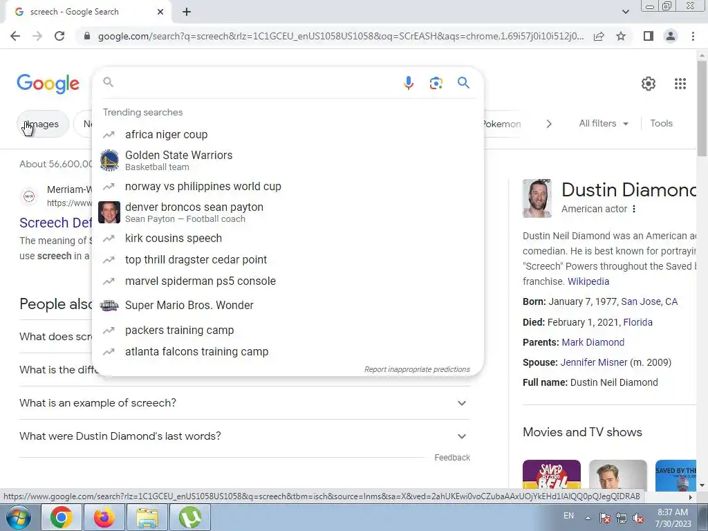Bookmark this tab with the star icon
708x531 pixels.
tap(621, 36)
